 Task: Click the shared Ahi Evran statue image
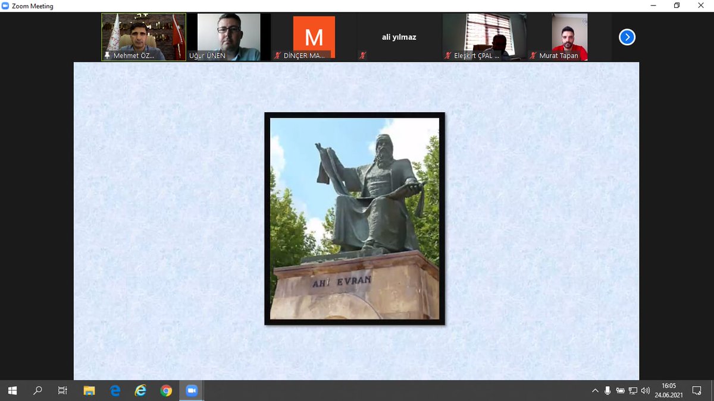pyautogui.click(x=355, y=219)
